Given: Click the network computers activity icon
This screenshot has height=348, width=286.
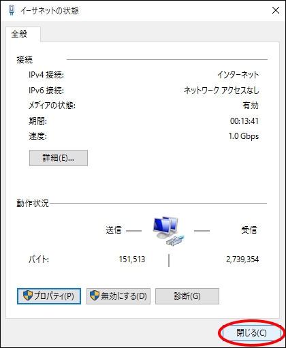Looking at the screenshot, I should 168,231.
